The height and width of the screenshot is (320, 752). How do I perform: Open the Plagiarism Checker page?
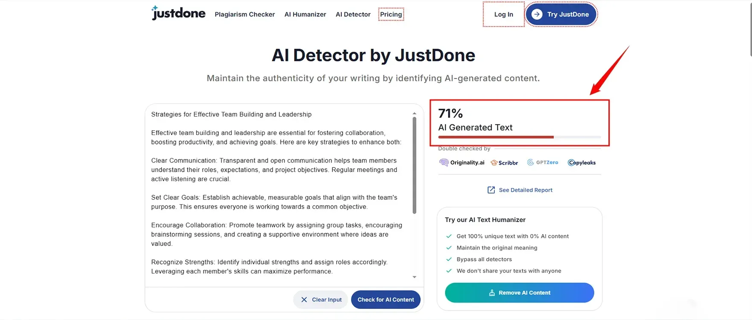tap(245, 15)
